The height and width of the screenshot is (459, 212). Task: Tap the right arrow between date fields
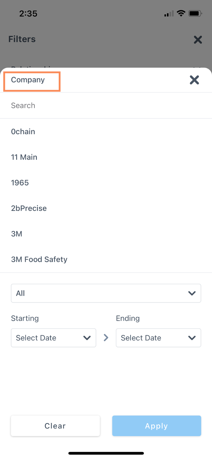[106, 338]
